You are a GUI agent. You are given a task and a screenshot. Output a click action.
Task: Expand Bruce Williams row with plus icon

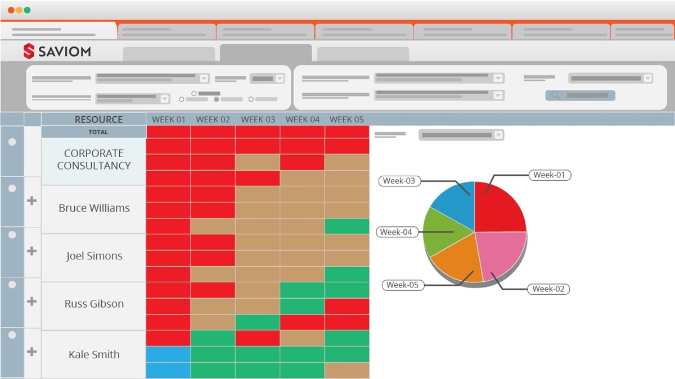pos(32,200)
